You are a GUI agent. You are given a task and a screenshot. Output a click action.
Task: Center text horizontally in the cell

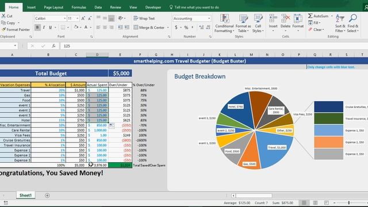[x=105, y=28]
